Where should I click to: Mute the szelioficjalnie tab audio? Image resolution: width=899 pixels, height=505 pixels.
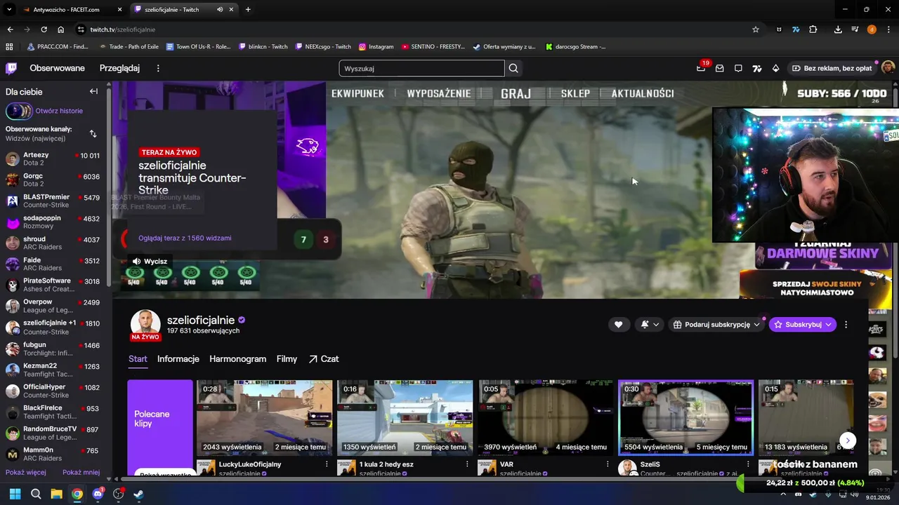pos(220,10)
